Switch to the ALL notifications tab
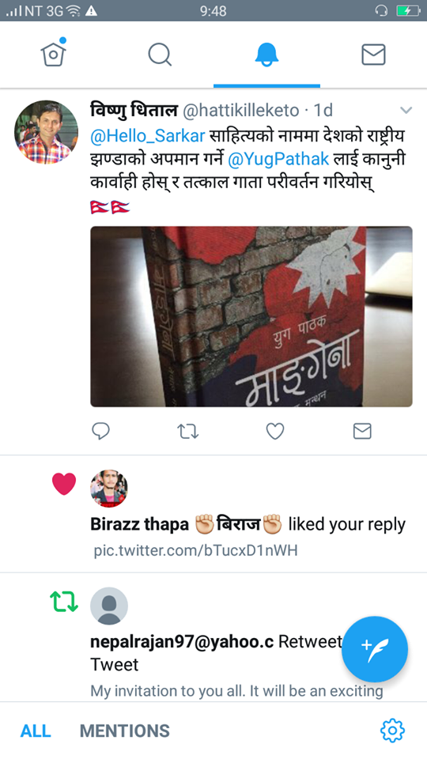427x759 pixels. pyautogui.click(x=36, y=731)
